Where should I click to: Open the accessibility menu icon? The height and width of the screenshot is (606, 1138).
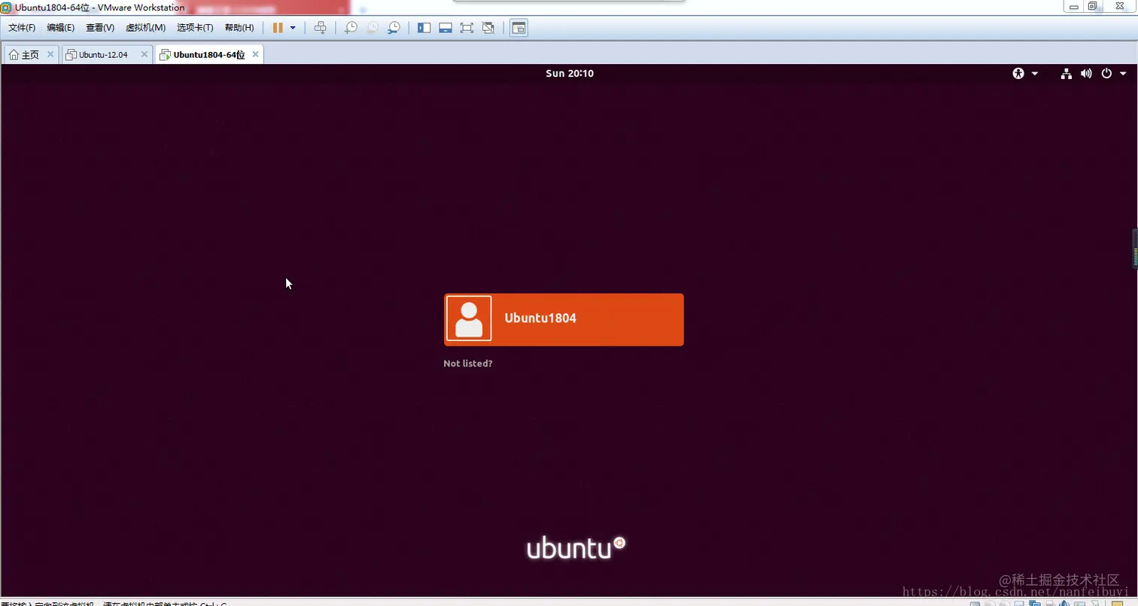(1018, 73)
